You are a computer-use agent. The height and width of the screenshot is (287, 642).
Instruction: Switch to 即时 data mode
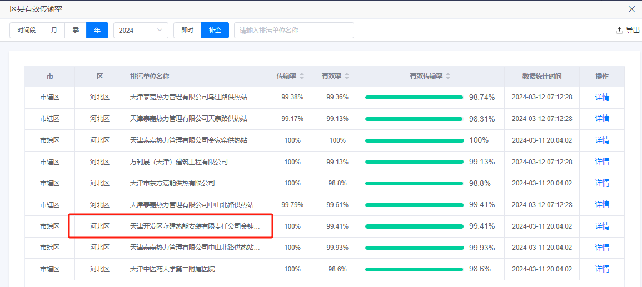coord(187,30)
